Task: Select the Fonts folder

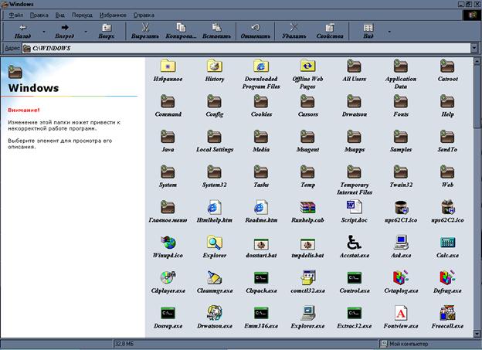Action: (x=401, y=101)
